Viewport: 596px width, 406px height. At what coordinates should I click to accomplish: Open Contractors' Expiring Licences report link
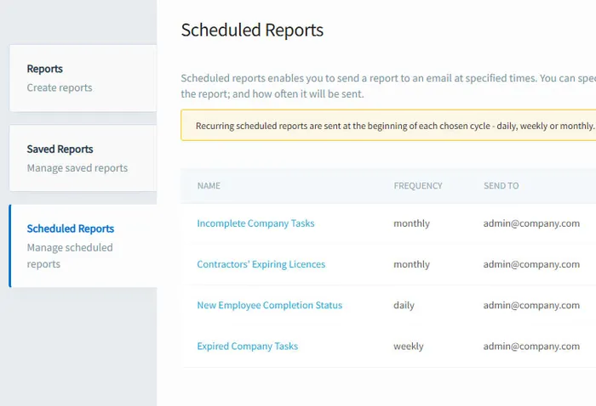(261, 264)
